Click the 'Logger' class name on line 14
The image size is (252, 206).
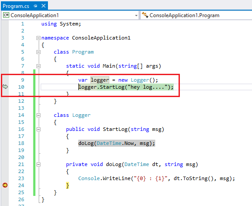[81, 115]
